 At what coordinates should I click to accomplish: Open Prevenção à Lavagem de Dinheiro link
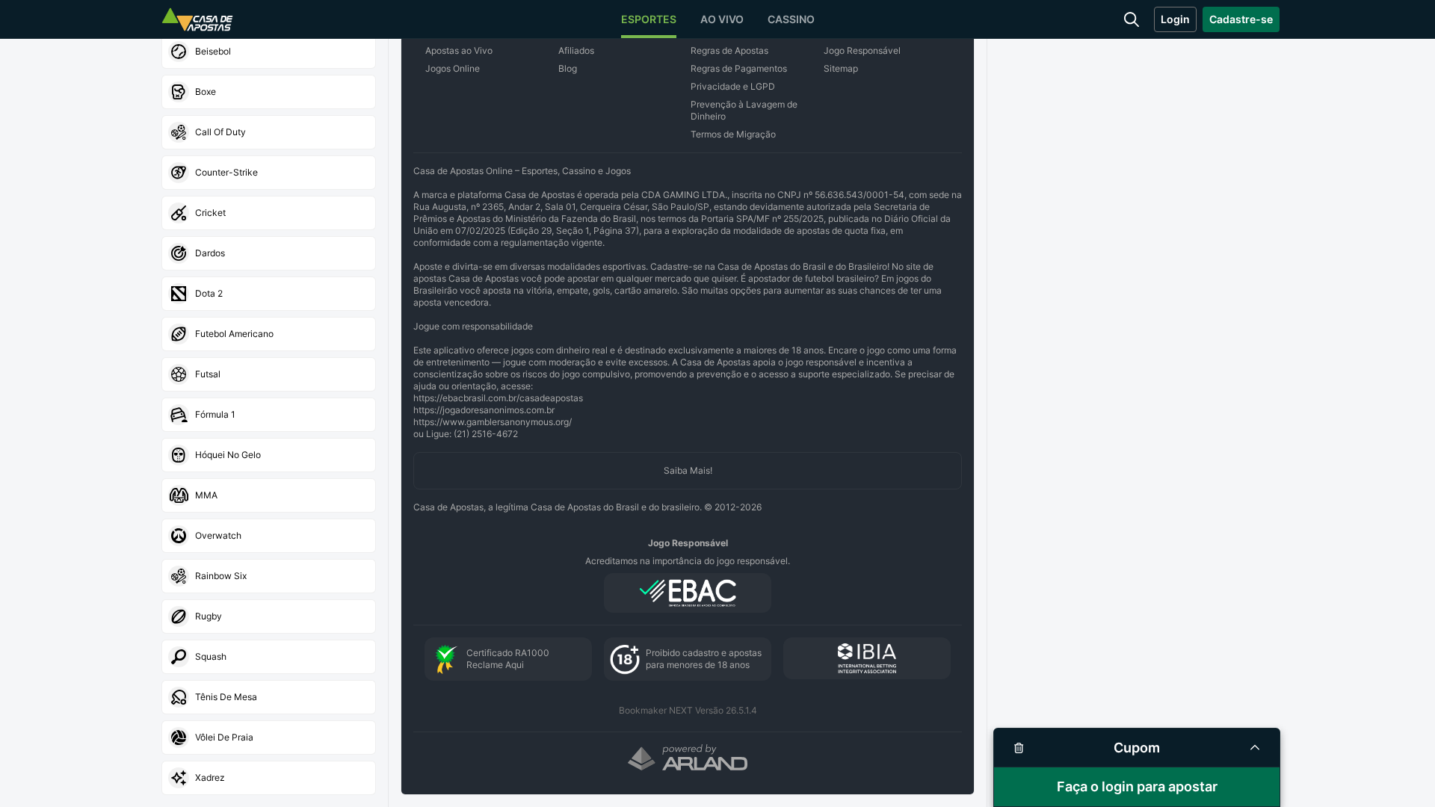click(744, 111)
